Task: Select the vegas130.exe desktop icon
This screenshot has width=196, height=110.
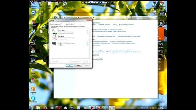Action: tap(33, 61)
